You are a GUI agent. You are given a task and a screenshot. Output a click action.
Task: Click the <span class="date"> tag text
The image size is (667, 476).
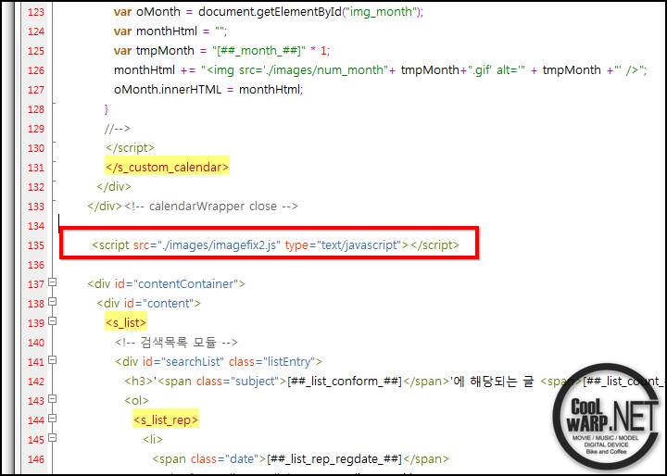tap(209, 459)
